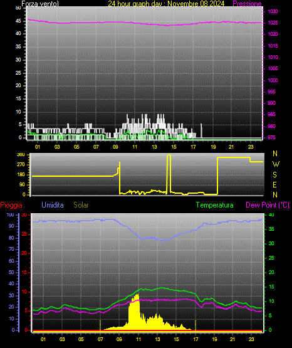This screenshot has width=292, height=348.
Task: Select the Umidita legend label
Action: pyautogui.click(x=53, y=205)
